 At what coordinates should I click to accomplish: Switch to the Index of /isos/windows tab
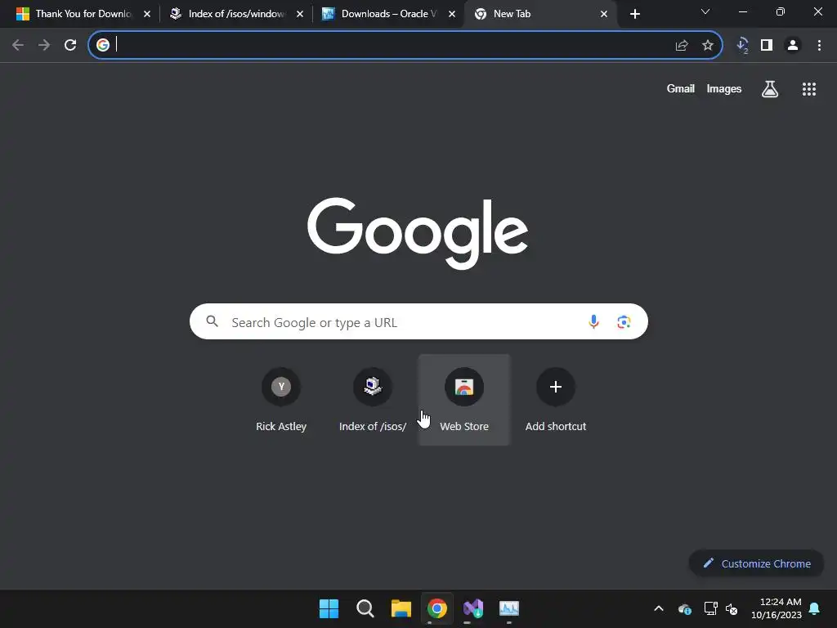pos(237,14)
